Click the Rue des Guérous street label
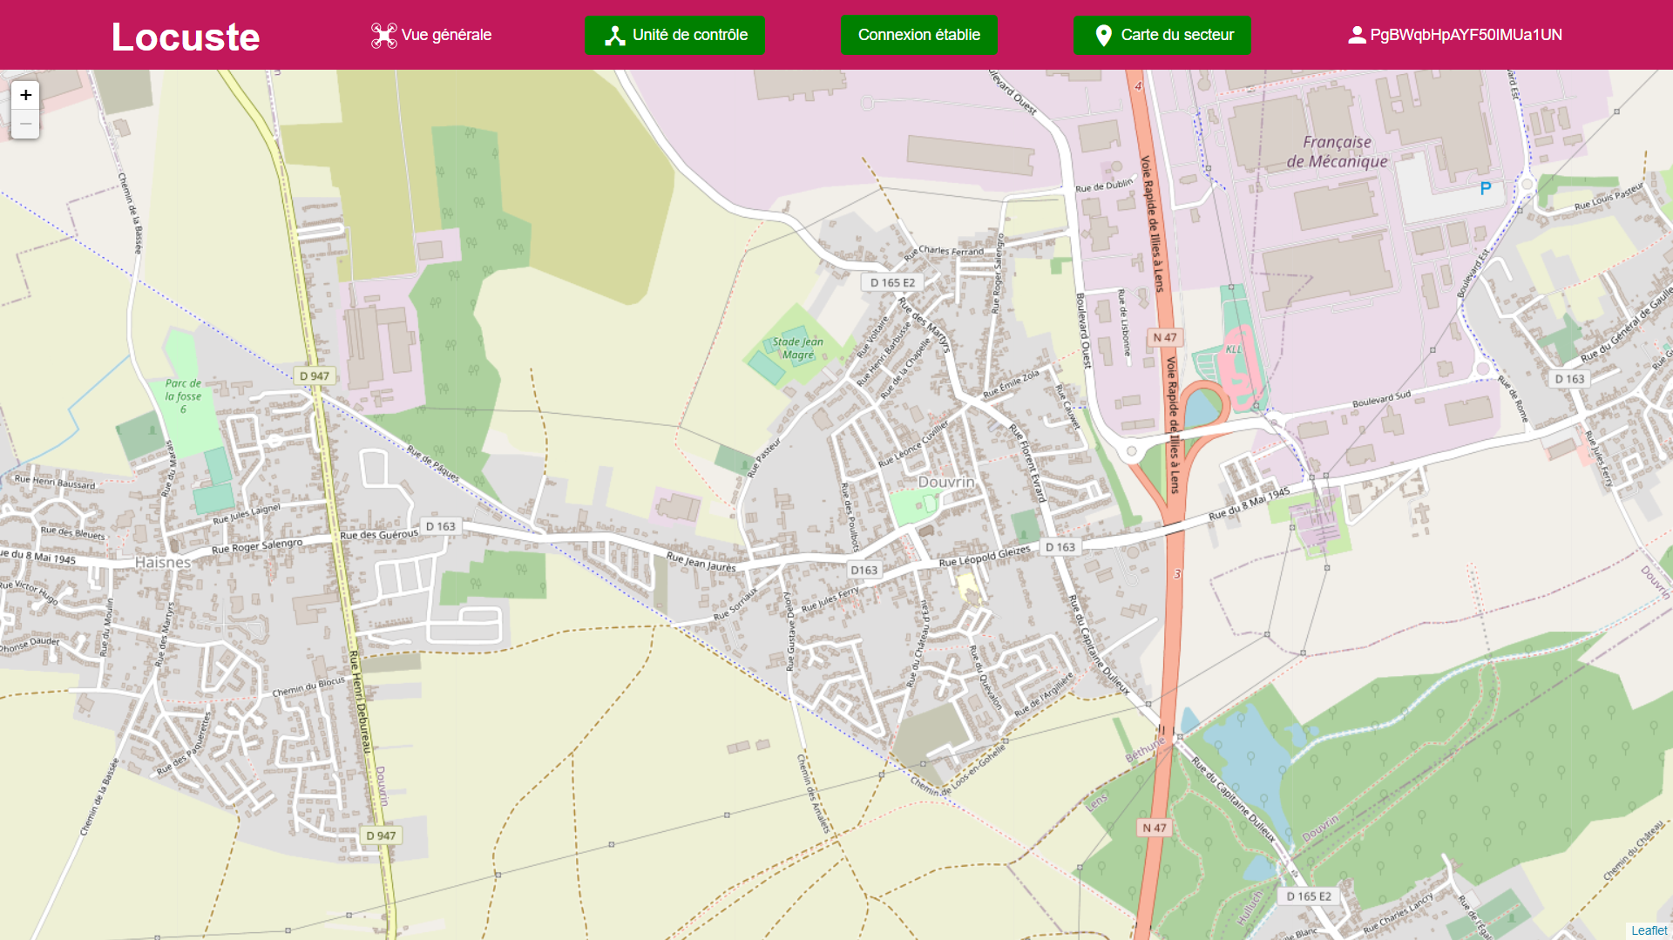Viewport: 1673px width, 940px height. point(379,534)
